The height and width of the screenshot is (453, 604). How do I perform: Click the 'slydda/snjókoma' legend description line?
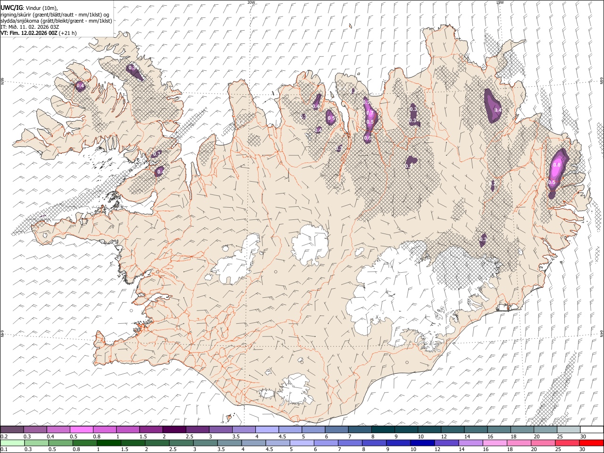tap(56, 21)
